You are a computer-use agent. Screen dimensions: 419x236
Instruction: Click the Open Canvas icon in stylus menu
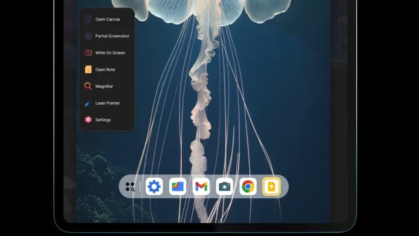tap(88, 19)
